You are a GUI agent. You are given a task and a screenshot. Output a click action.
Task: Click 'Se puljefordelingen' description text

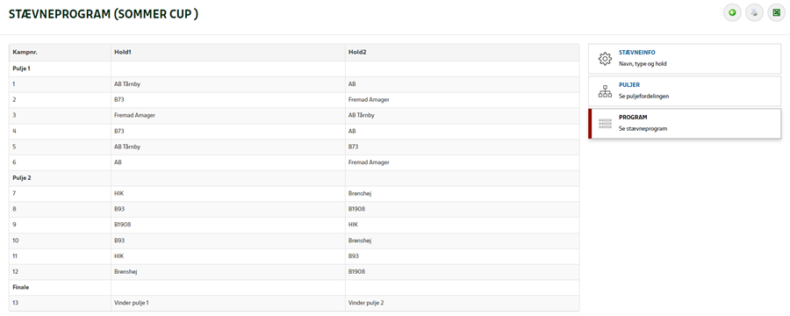click(644, 96)
